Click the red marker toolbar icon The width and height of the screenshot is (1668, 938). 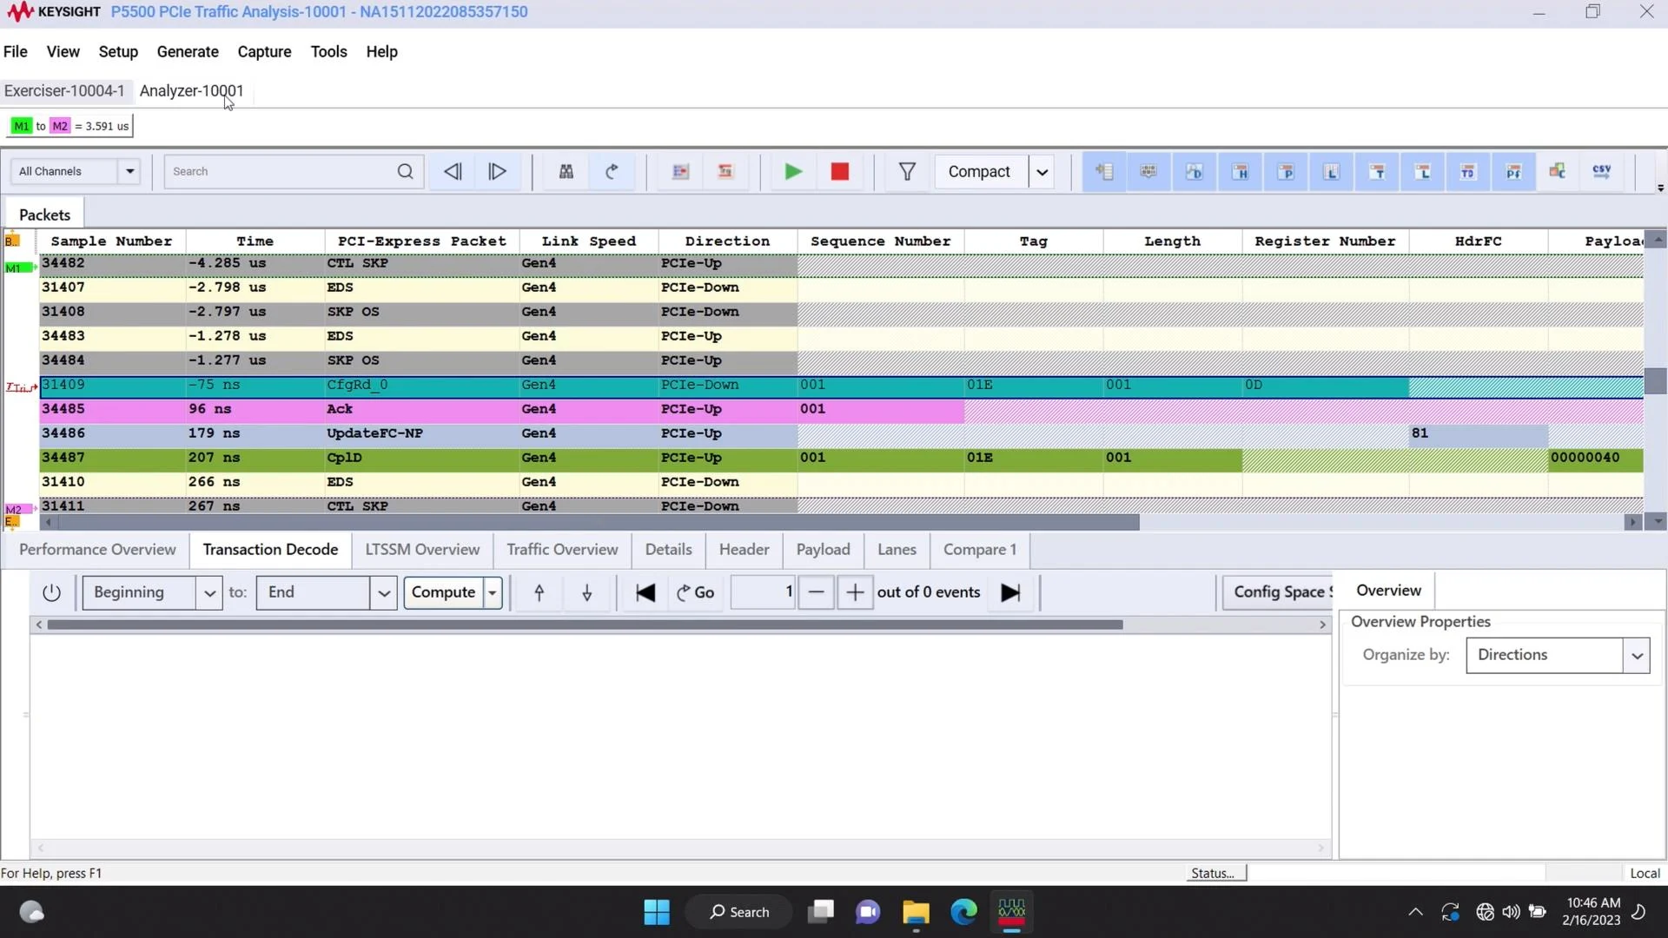(725, 171)
